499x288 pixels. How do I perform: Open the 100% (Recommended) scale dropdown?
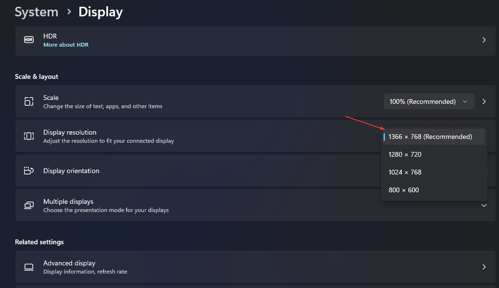(x=429, y=101)
